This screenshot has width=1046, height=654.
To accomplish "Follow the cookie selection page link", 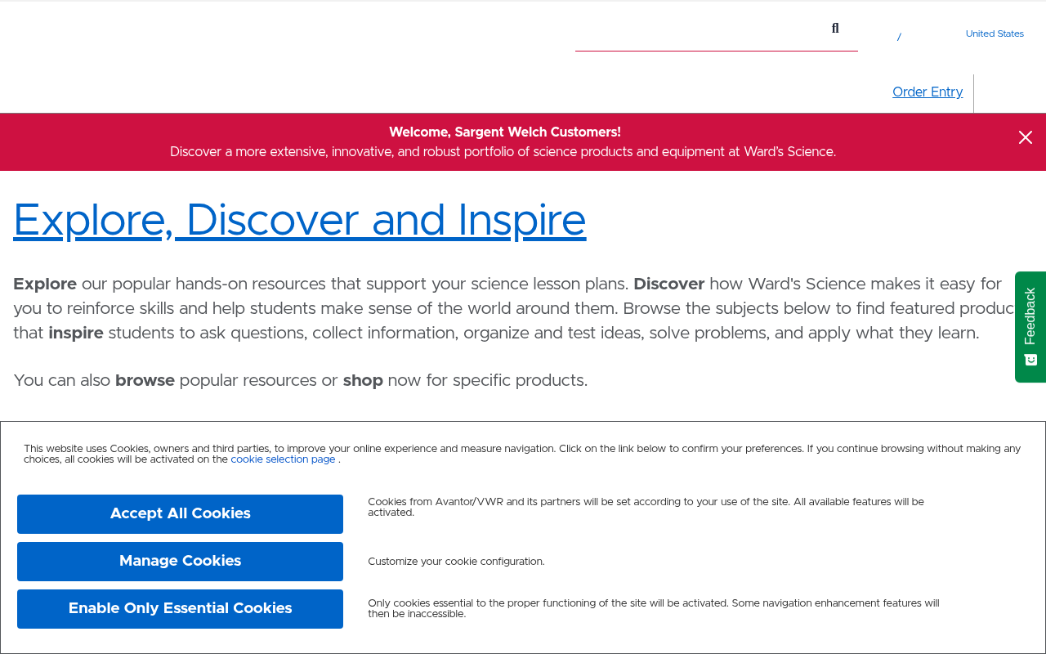I will tap(283, 459).
